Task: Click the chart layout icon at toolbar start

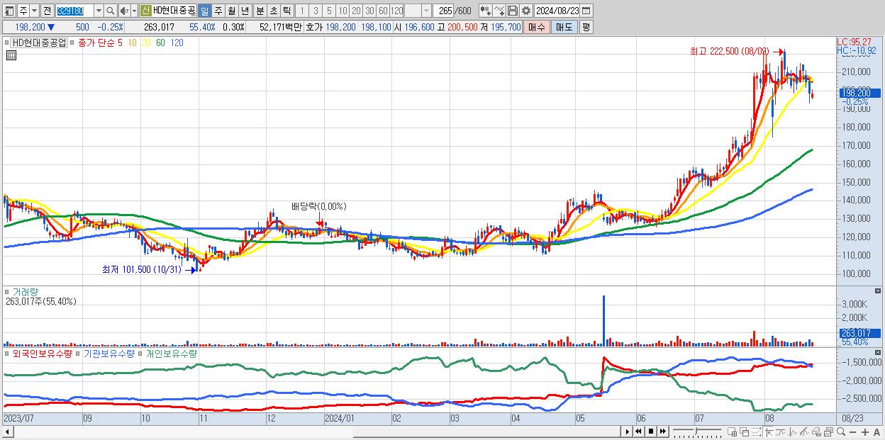Action: 9,11
